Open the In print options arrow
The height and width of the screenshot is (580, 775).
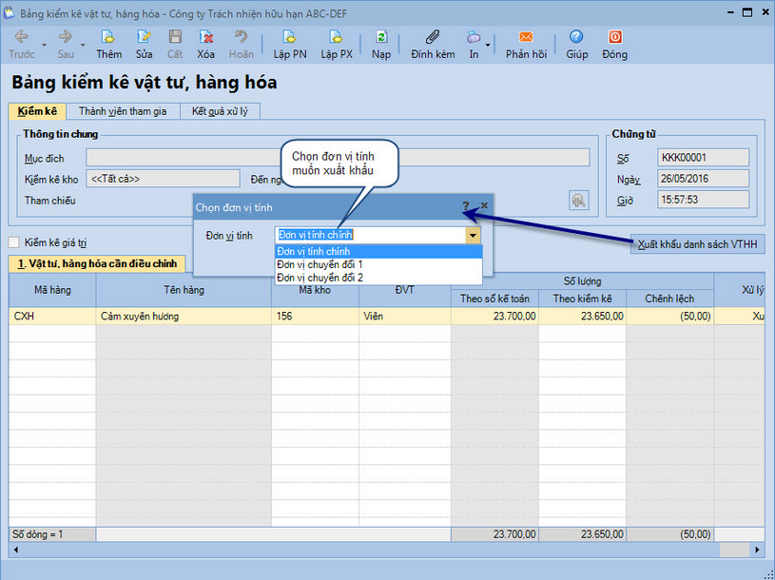click(x=488, y=45)
